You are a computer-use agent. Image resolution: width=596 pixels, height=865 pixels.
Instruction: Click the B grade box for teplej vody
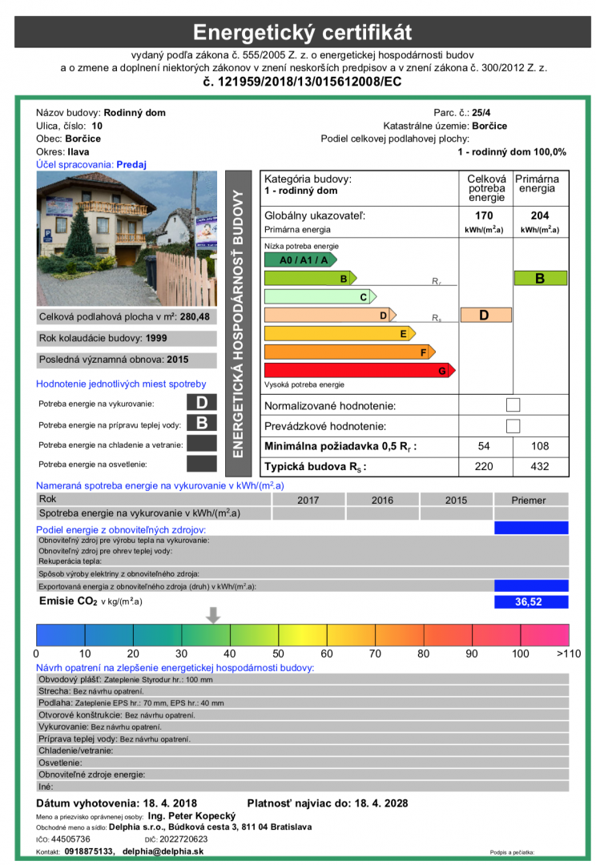pyautogui.click(x=201, y=423)
